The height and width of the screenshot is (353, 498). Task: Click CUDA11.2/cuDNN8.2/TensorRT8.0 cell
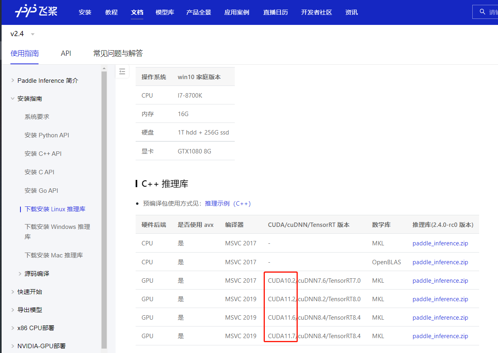coord(314,299)
